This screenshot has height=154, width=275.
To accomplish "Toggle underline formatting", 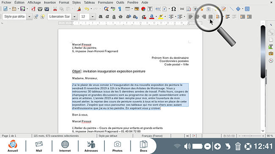I will [x=114, y=16].
